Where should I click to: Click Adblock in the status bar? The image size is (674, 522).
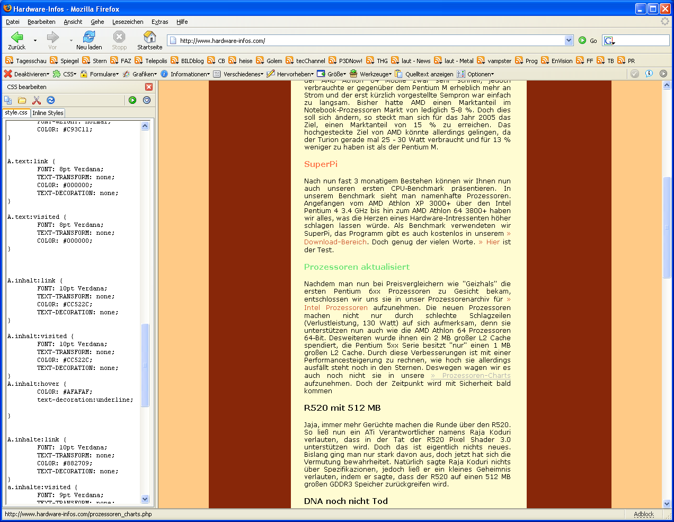tap(644, 514)
